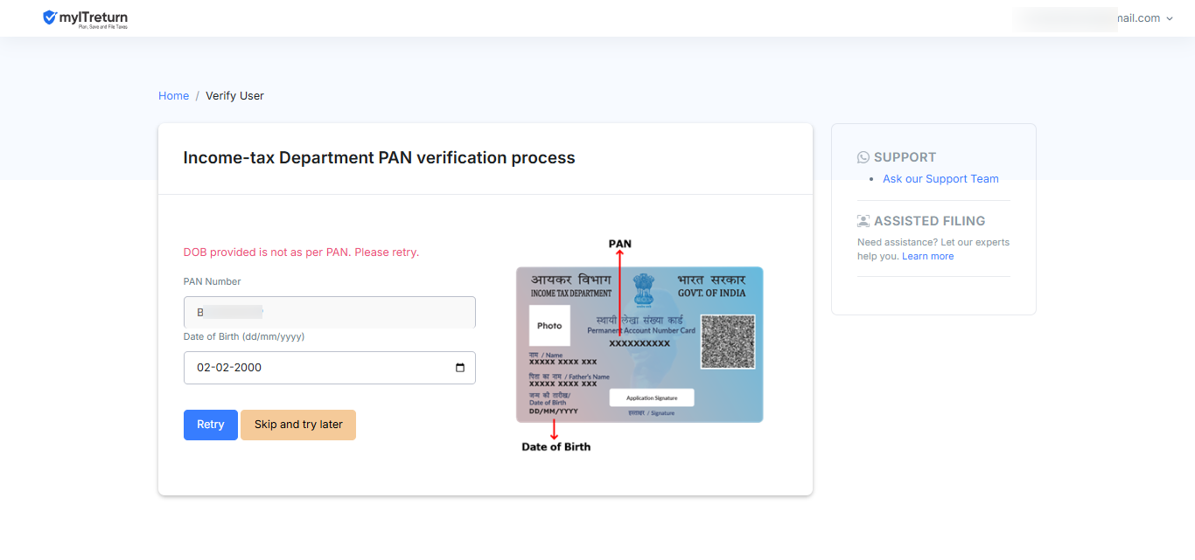Select the Verify User breadcrumb item

pos(234,96)
